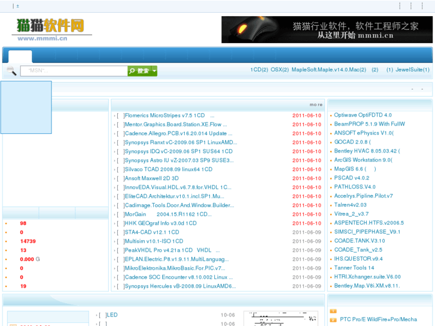Screen dimensions: 435x326
Task: Open hot keyword 1CD(2)
Action: click(259, 69)
